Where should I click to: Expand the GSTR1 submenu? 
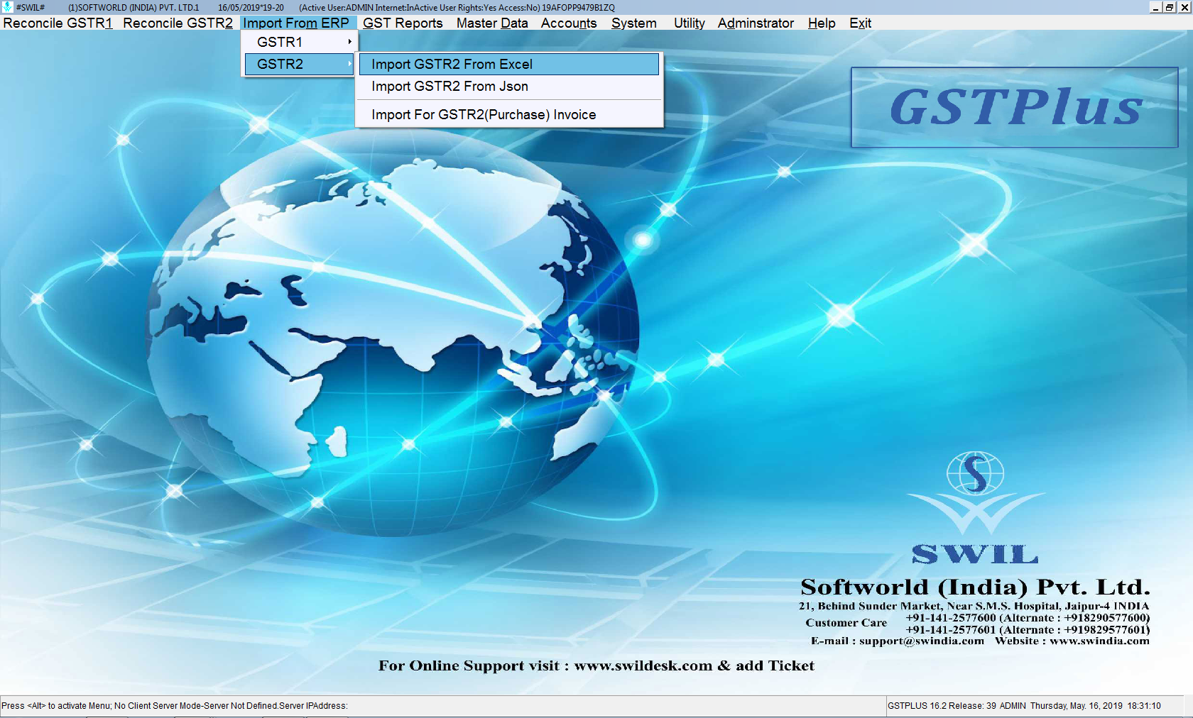[299, 42]
